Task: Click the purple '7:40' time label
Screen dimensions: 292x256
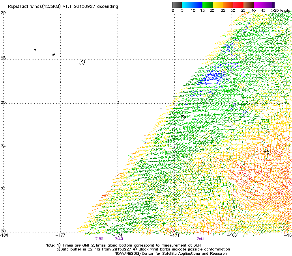Action: point(119,239)
